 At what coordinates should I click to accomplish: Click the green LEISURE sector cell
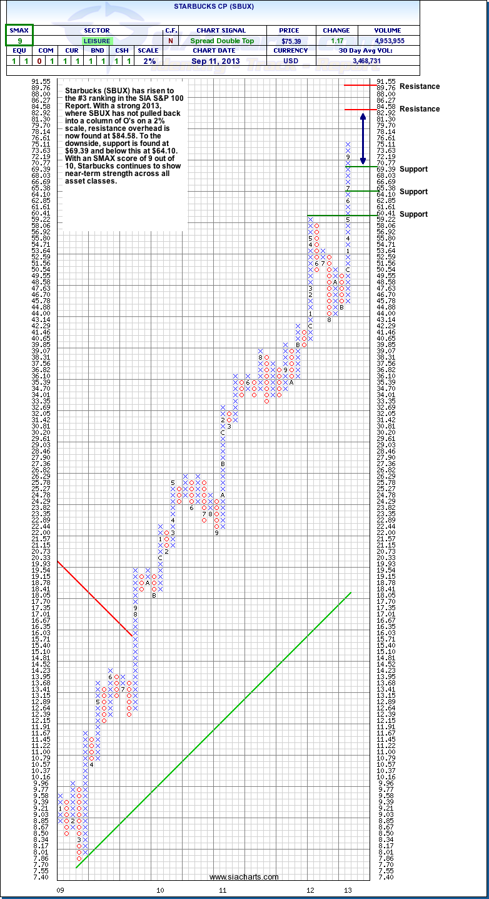pyautogui.click(x=97, y=41)
